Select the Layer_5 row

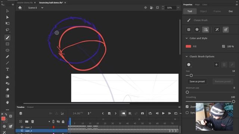pyautogui.click(x=41, y=127)
